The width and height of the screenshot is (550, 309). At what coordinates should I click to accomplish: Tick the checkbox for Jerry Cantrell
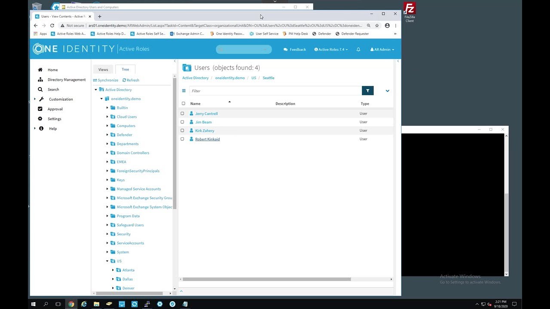[x=182, y=113]
